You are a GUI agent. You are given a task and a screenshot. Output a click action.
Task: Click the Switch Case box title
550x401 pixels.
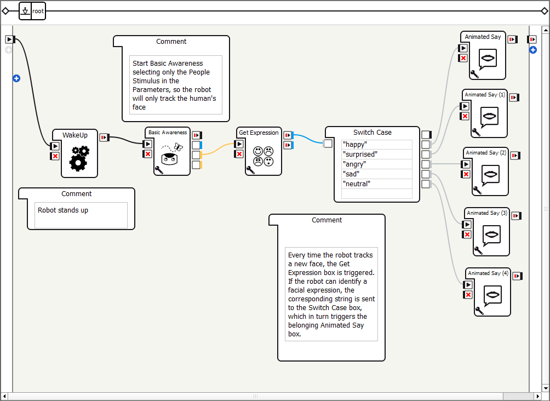pos(372,133)
